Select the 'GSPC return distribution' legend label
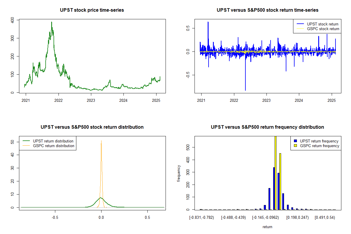This screenshot has width=351, height=234. (x=54, y=146)
